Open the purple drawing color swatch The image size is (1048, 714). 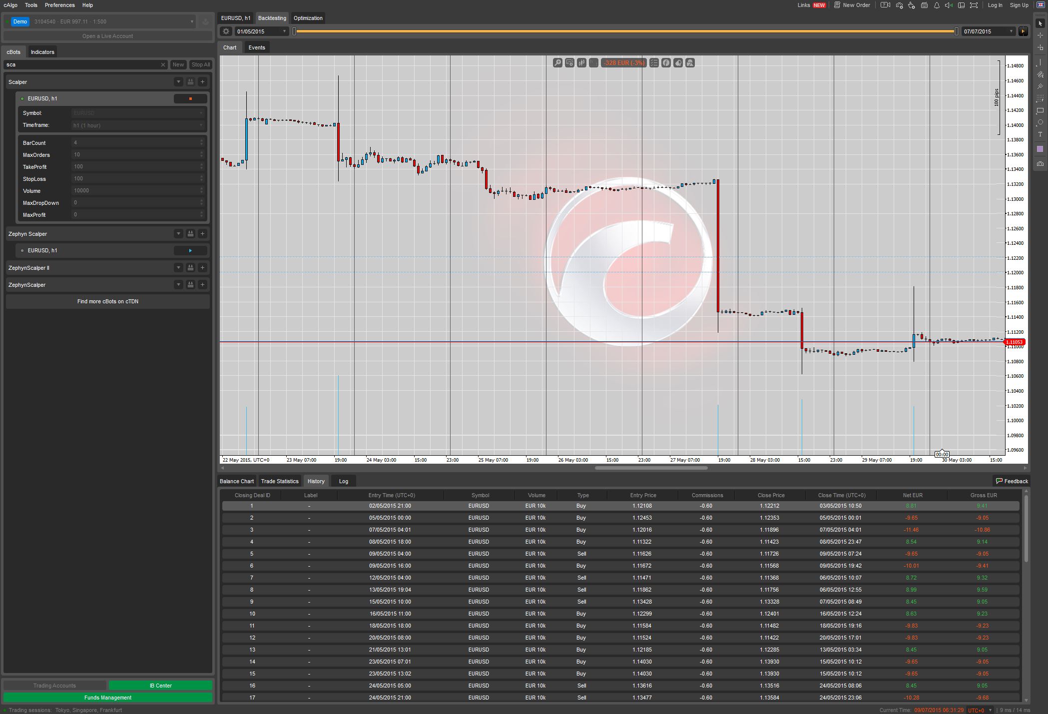coord(1041,149)
